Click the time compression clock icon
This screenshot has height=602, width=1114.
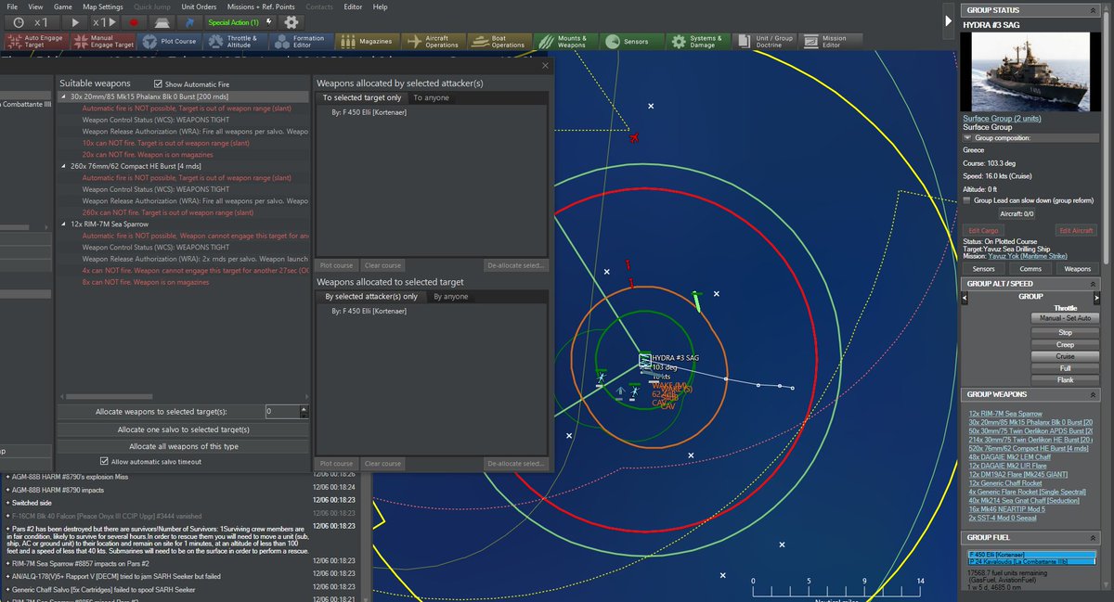(x=19, y=21)
